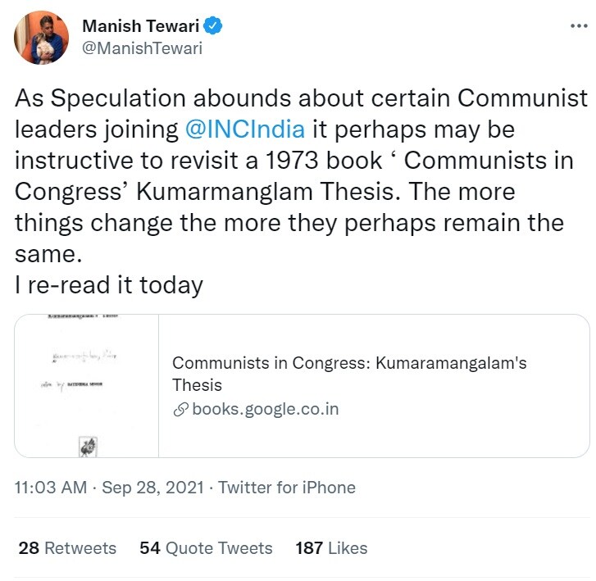
Task: View the 28 Retweets list
Action: tap(67, 548)
